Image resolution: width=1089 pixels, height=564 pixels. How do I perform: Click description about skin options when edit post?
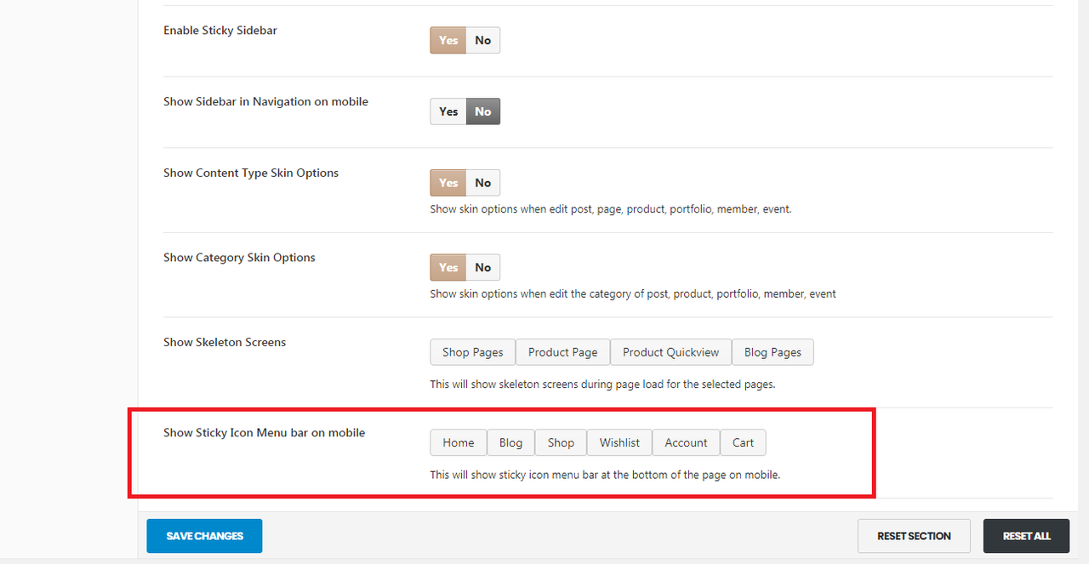tap(611, 209)
